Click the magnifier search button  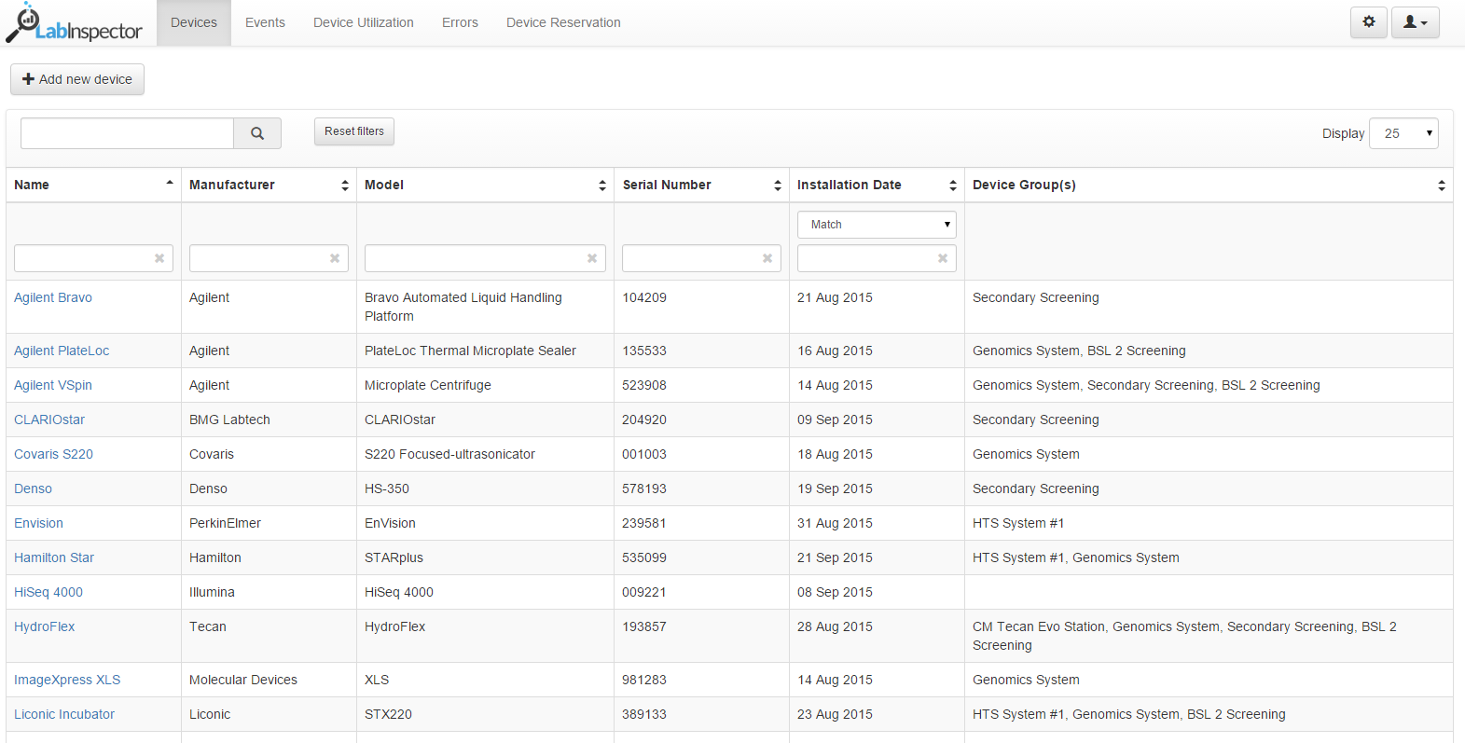tap(257, 133)
